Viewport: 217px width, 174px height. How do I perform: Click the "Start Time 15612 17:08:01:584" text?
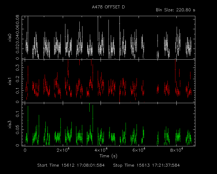pos(71,165)
